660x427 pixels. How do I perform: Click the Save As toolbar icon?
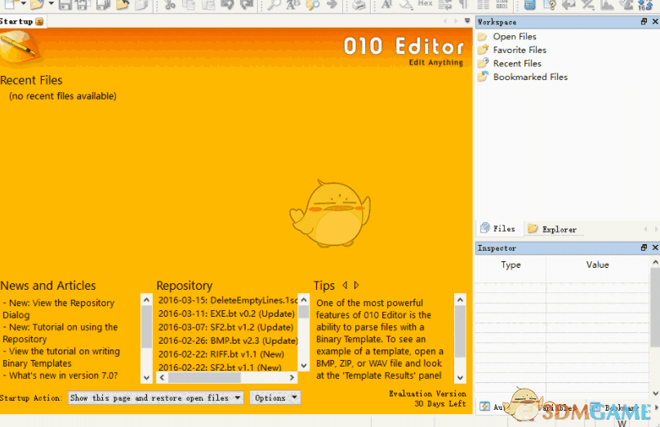point(82,5)
